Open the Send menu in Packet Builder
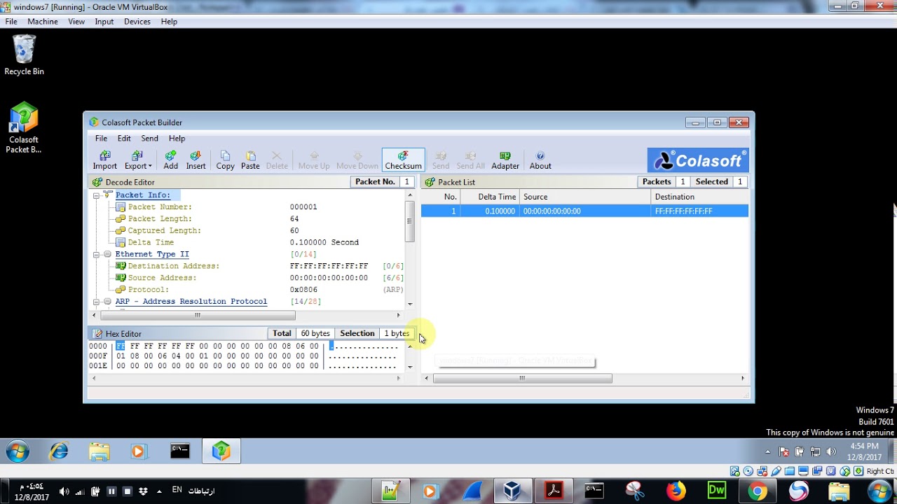The image size is (897, 504). point(149,139)
